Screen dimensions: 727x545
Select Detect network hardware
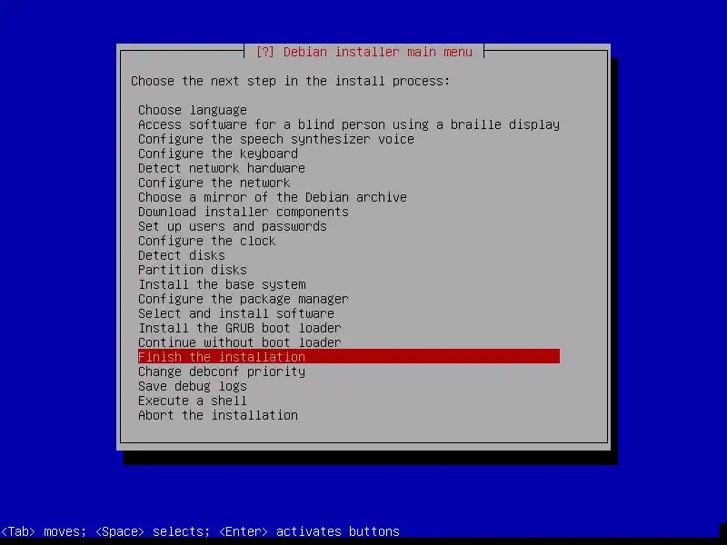pyautogui.click(x=349, y=168)
